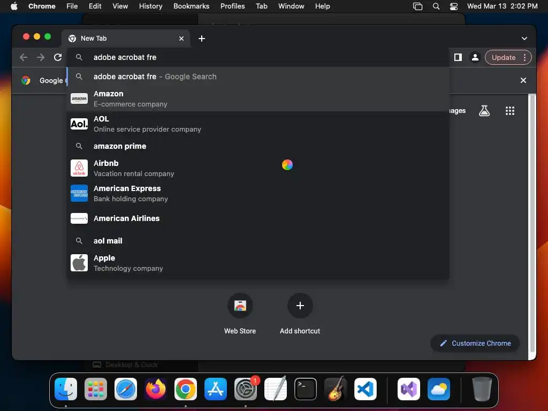The image size is (548, 411).
Task: Open Terminal from the dock
Action: click(x=306, y=389)
